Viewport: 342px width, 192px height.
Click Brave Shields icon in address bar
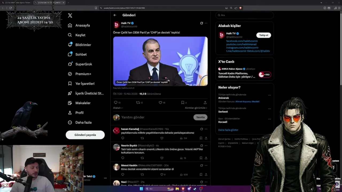(240, 8)
